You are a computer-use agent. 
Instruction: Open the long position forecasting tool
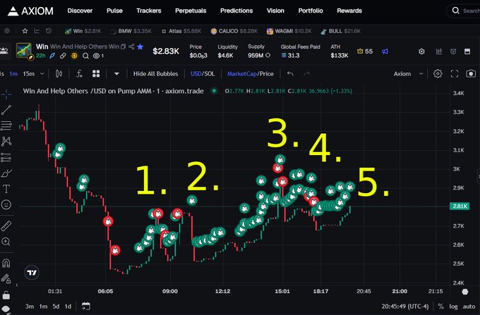click(x=6, y=157)
